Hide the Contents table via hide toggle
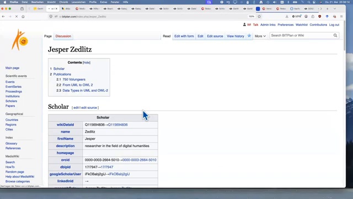 tap(87, 62)
